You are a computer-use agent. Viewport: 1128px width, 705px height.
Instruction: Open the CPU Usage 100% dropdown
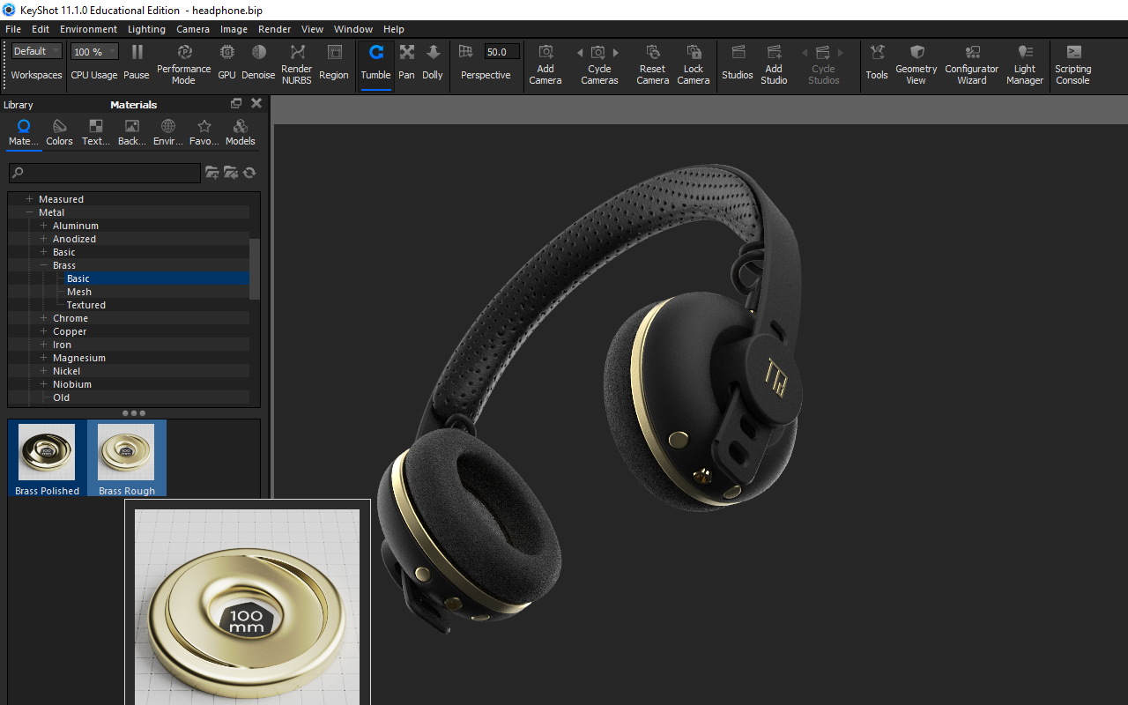(x=94, y=52)
